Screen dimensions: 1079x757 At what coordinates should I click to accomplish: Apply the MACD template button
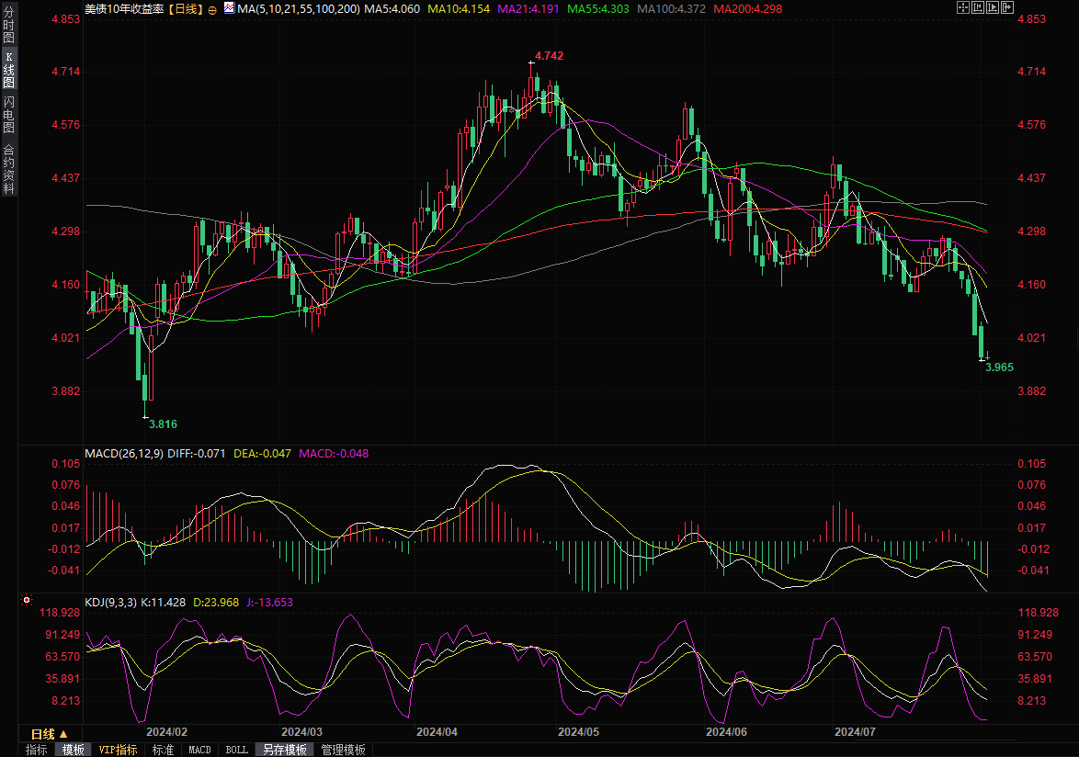(199, 750)
